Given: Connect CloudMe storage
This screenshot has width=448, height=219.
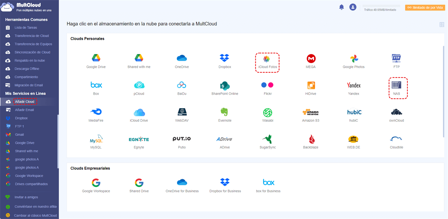Looking at the screenshot, I should click(396, 142).
